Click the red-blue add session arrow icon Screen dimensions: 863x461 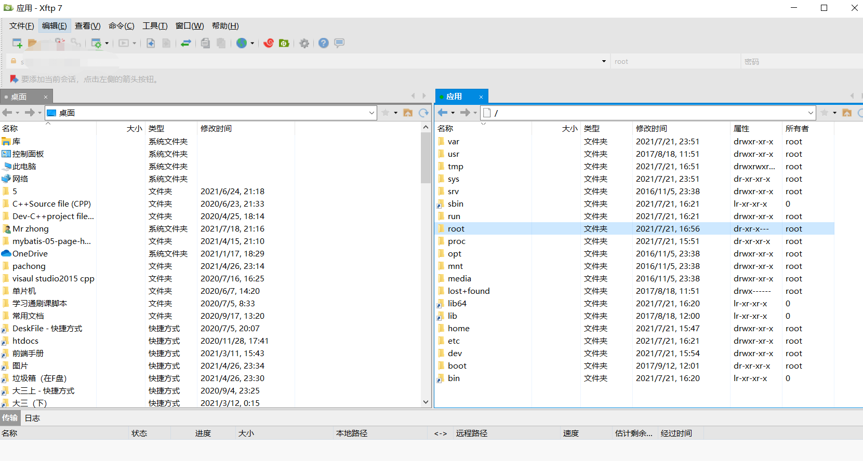coord(14,79)
